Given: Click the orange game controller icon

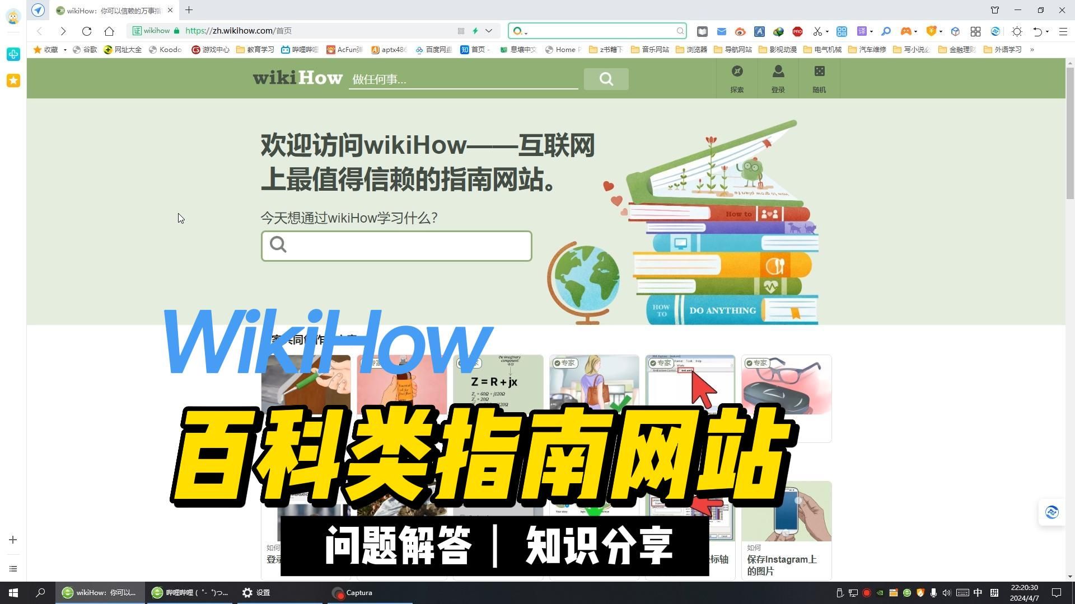Looking at the screenshot, I should coord(905,31).
